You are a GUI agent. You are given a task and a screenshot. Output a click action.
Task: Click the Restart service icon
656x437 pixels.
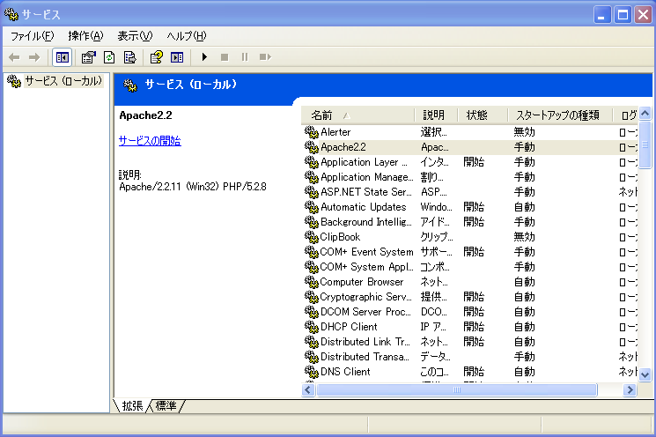point(265,57)
